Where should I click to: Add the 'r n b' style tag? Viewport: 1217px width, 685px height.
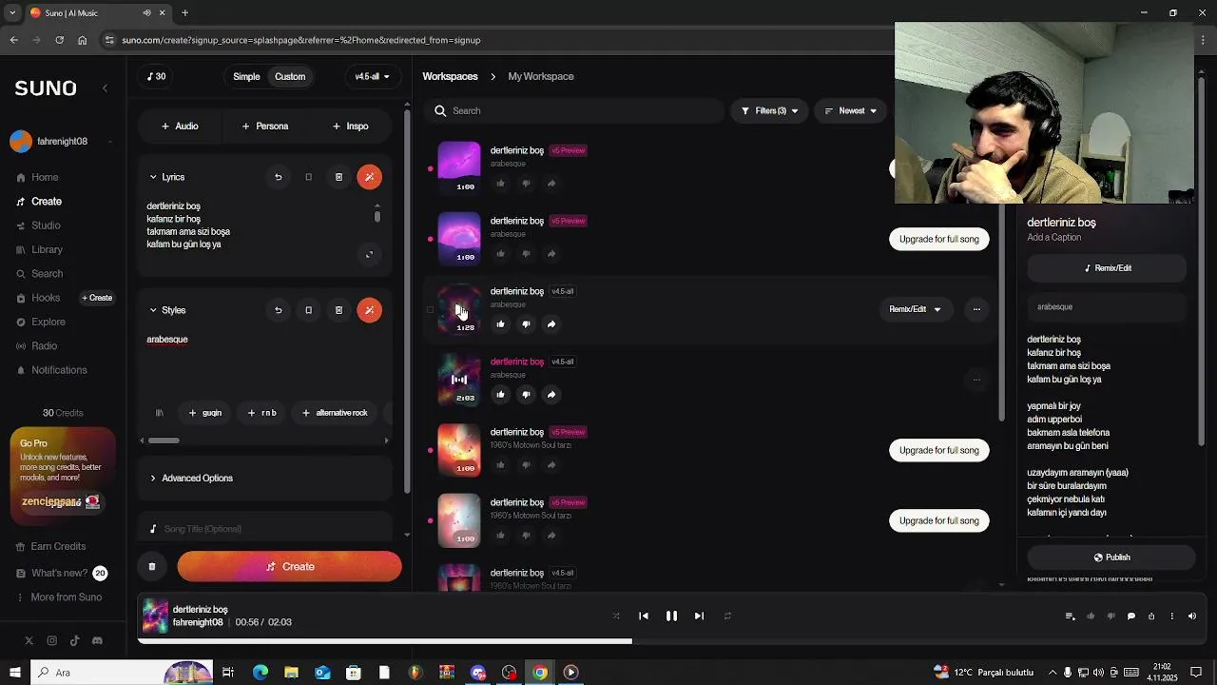[x=261, y=413]
